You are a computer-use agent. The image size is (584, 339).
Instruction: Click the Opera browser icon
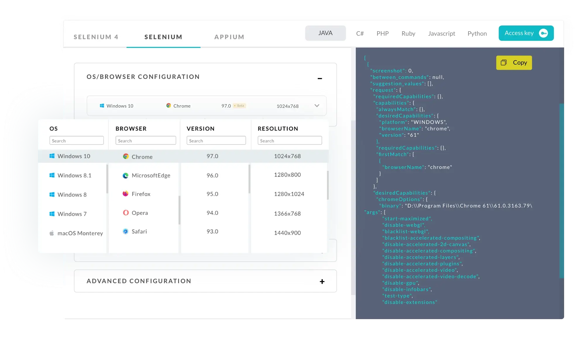126,212
